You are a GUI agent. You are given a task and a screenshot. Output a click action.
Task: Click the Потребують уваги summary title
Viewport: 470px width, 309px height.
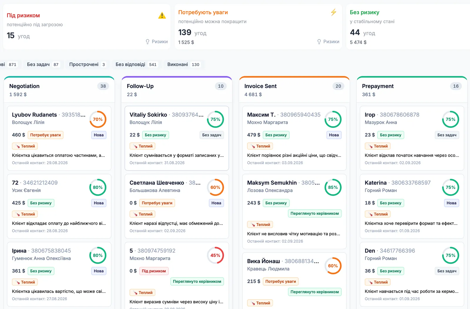(203, 12)
